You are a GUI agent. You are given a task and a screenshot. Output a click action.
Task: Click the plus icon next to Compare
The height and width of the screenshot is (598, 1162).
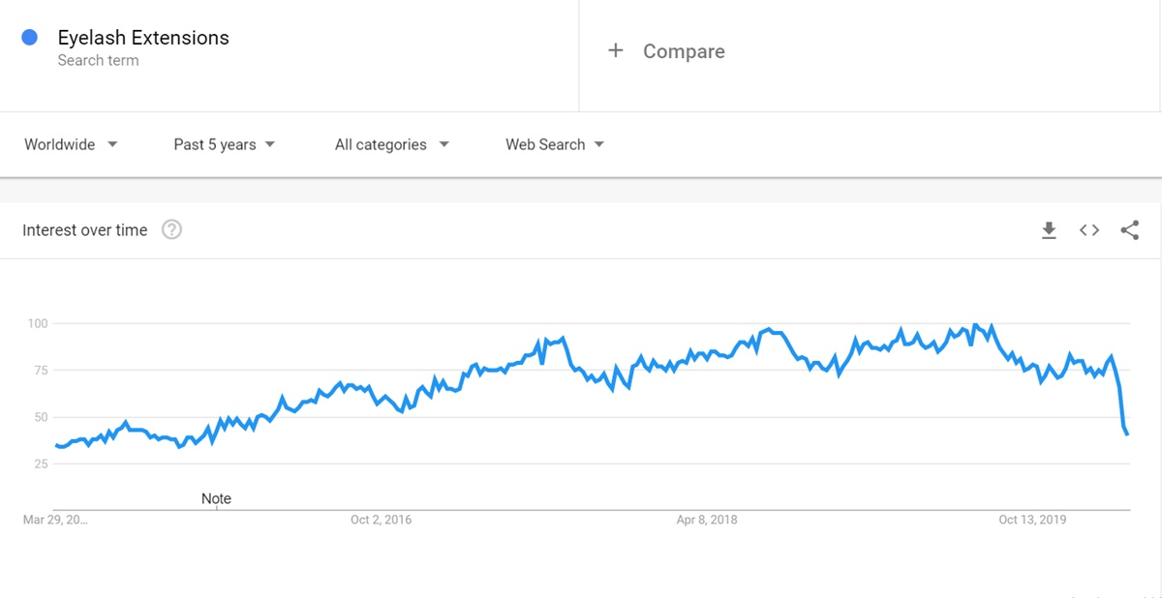point(615,51)
